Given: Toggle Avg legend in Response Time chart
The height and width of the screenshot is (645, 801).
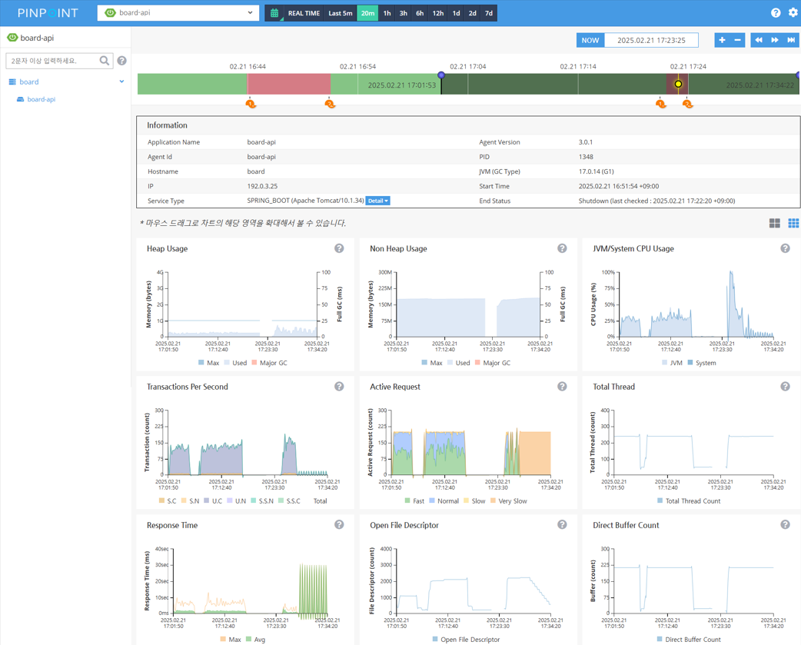Looking at the screenshot, I should (x=255, y=640).
